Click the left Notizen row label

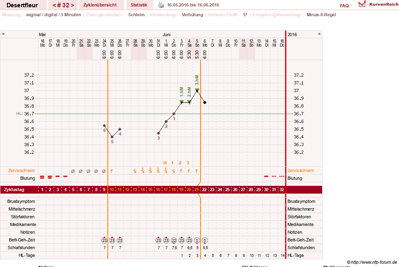click(x=28, y=232)
